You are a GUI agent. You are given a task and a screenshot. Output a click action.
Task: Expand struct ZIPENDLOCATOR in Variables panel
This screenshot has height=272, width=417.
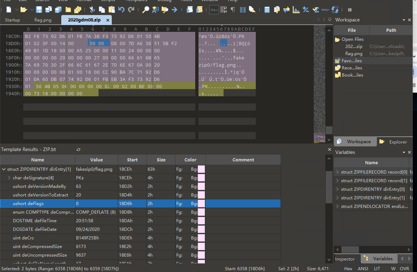coord(337,207)
